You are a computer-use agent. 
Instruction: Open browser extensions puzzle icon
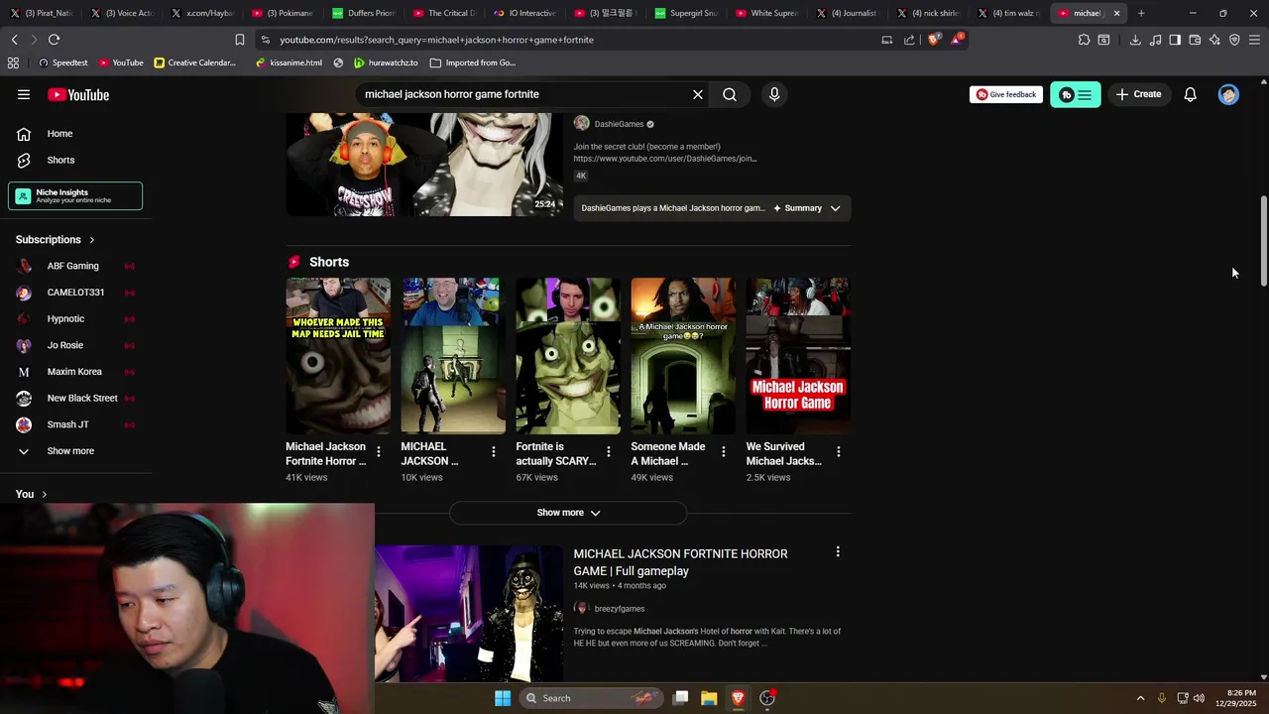1084,40
